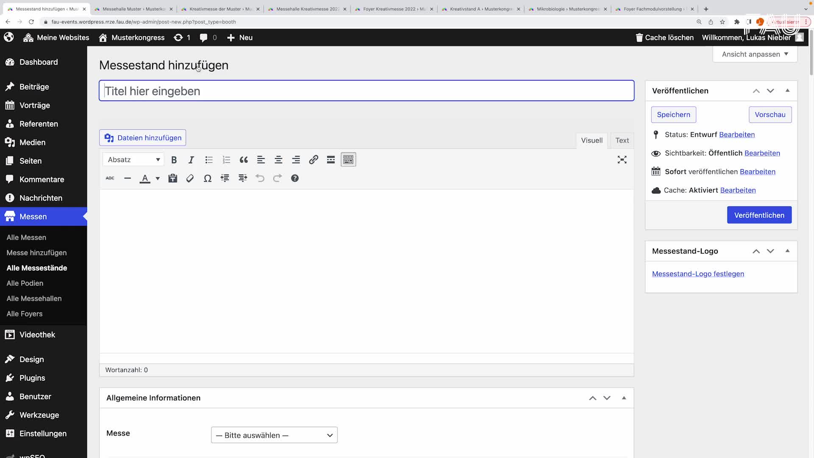Open distraction-free fullscreen editor mode
Viewport: 814px width, 458px height.
[622, 160]
